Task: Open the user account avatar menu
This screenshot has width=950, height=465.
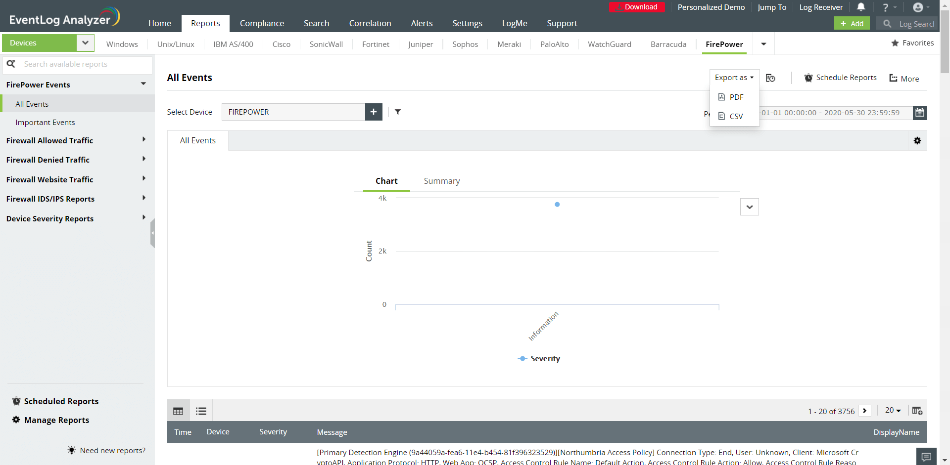Action: click(x=921, y=7)
